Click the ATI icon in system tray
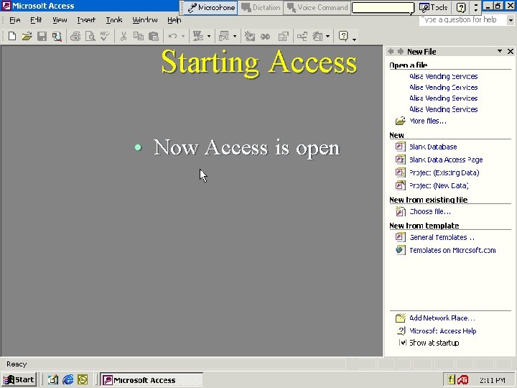Image resolution: width=517 pixels, height=388 pixels. 463,380
